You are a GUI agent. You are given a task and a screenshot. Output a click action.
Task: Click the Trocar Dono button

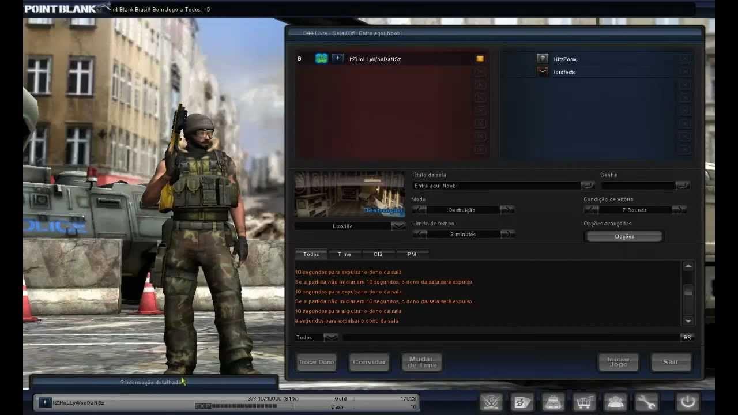pos(317,362)
